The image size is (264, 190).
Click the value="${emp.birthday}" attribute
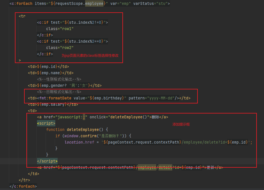pos(100,98)
